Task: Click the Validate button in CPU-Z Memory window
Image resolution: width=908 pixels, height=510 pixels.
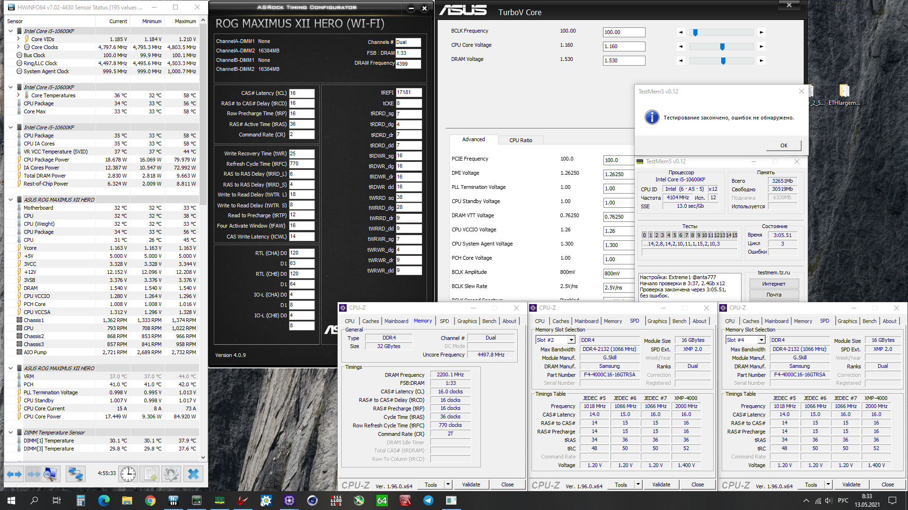Action: click(471, 484)
